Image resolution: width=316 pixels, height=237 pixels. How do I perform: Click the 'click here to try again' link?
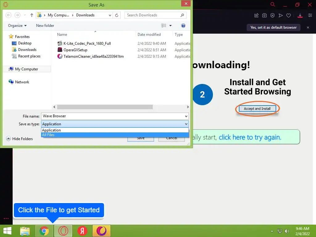click(250, 137)
